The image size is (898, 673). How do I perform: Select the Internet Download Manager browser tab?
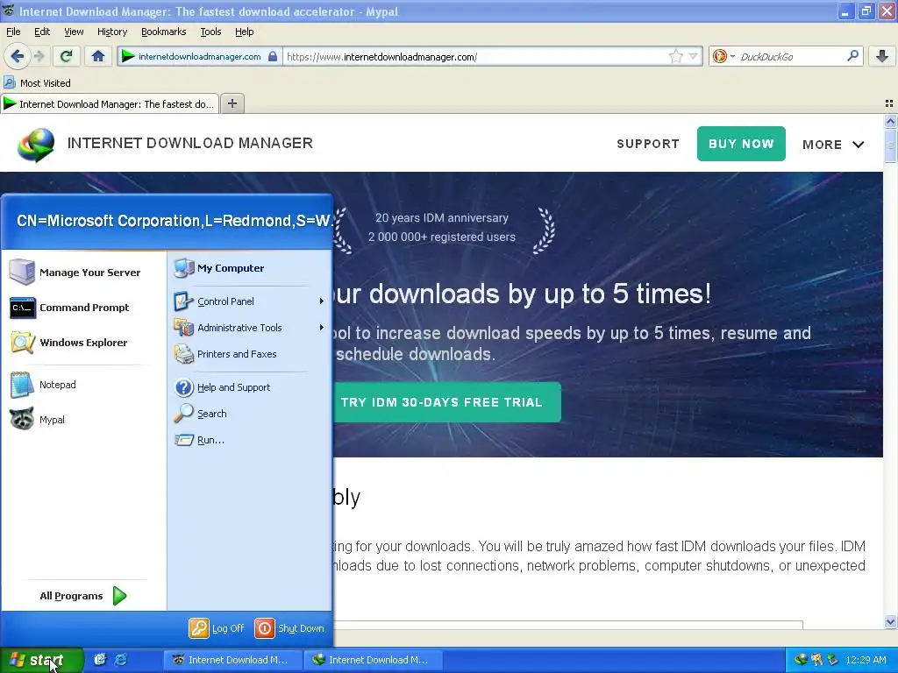(110, 103)
